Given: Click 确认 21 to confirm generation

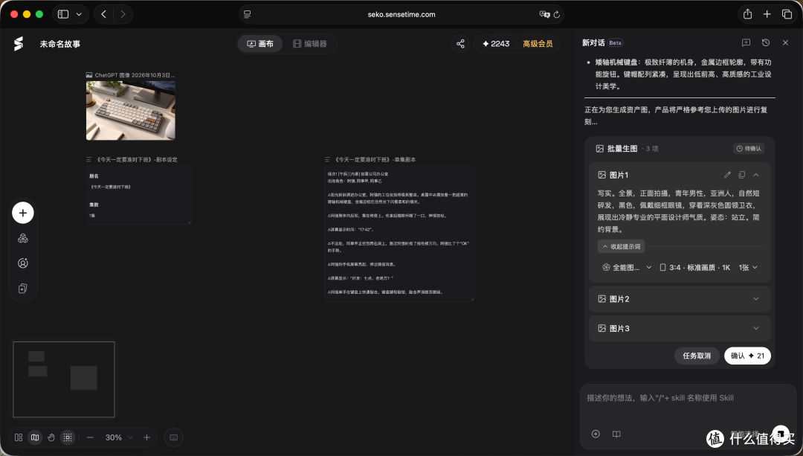Looking at the screenshot, I should coord(747,356).
